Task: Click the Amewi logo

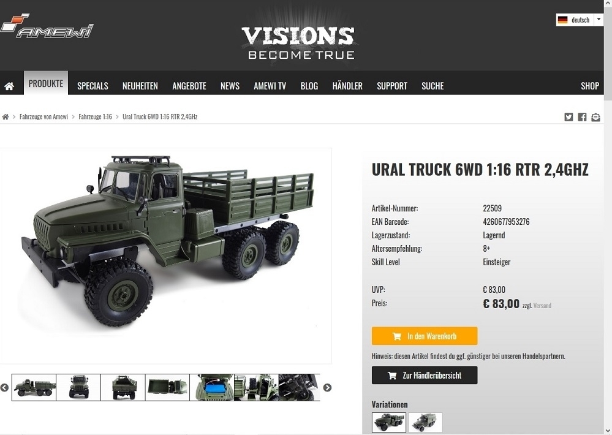Action: point(47,26)
